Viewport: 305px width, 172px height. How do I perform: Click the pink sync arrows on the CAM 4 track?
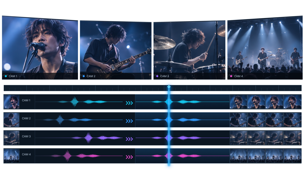tap(129, 157)
